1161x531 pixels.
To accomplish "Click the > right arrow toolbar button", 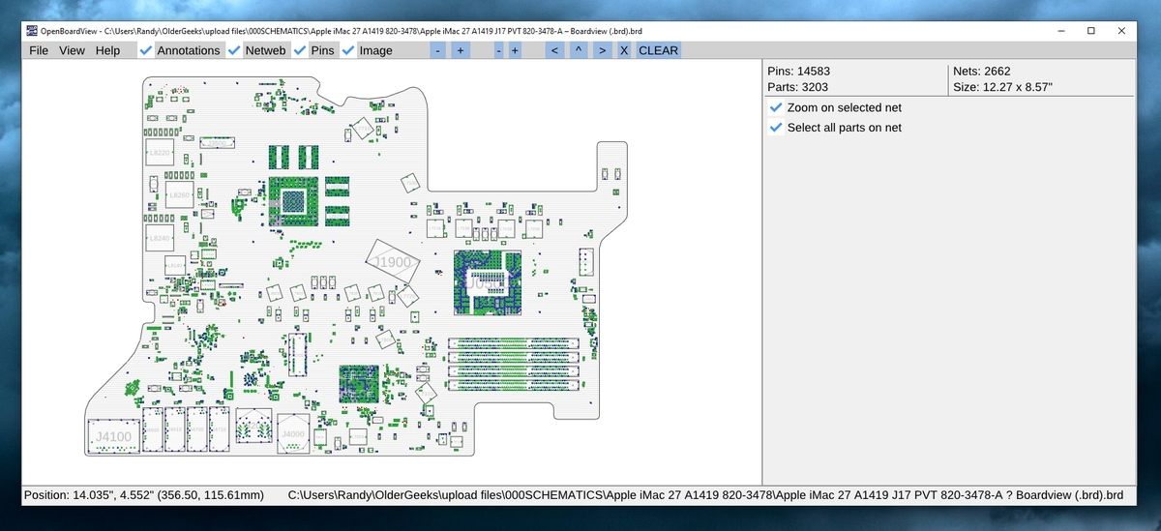I will click(x=603, y=50).
